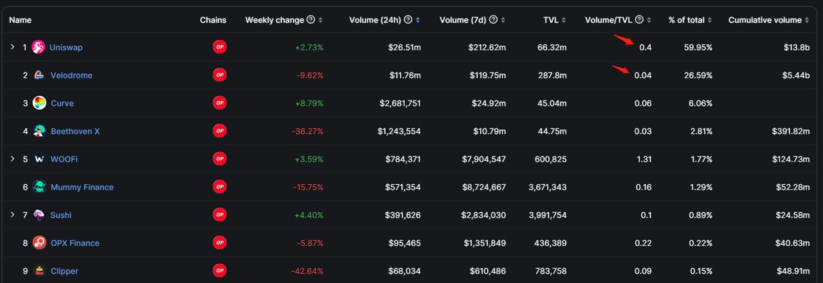Sort table by TVL column
This screenshot has height=283, width=823.
tap(554, 20)
